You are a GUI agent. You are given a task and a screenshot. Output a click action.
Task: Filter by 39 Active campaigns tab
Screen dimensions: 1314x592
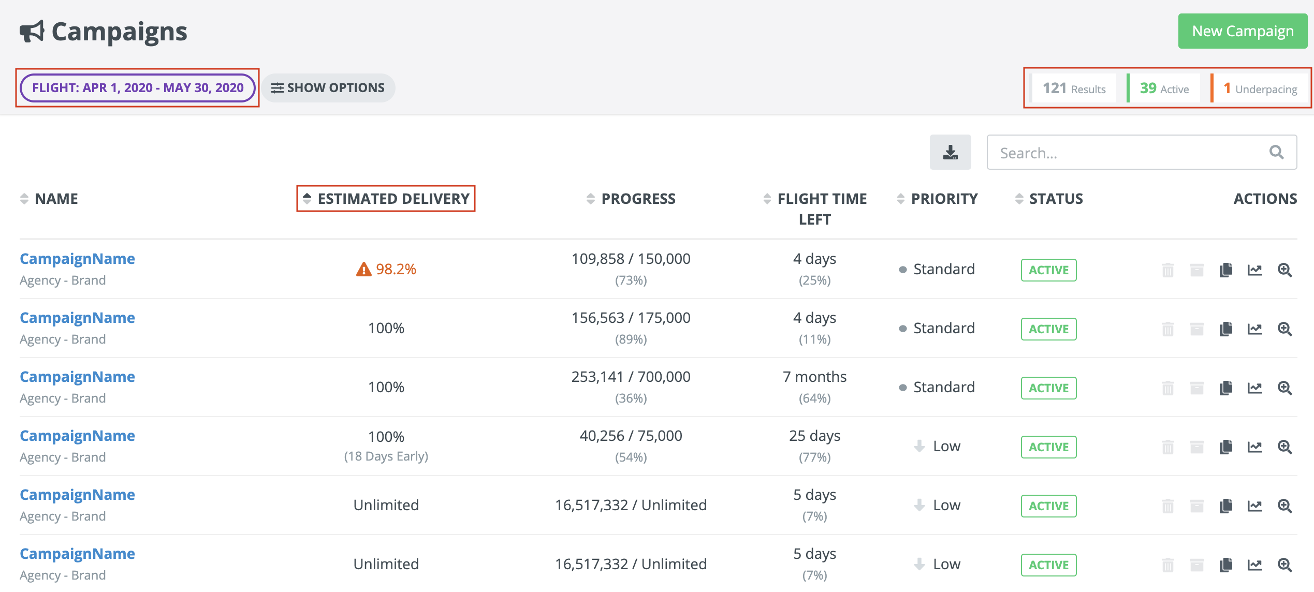point(1164,88)
